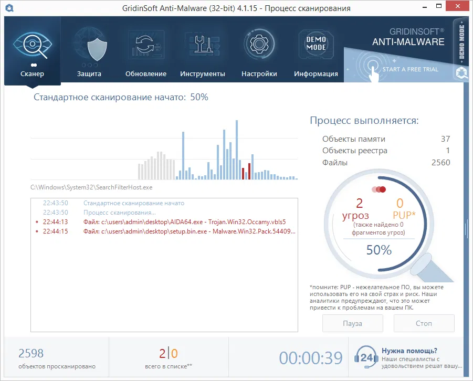Open the Scanner eye icon
This screenshot has height=381, width=473.
[33, 45]
